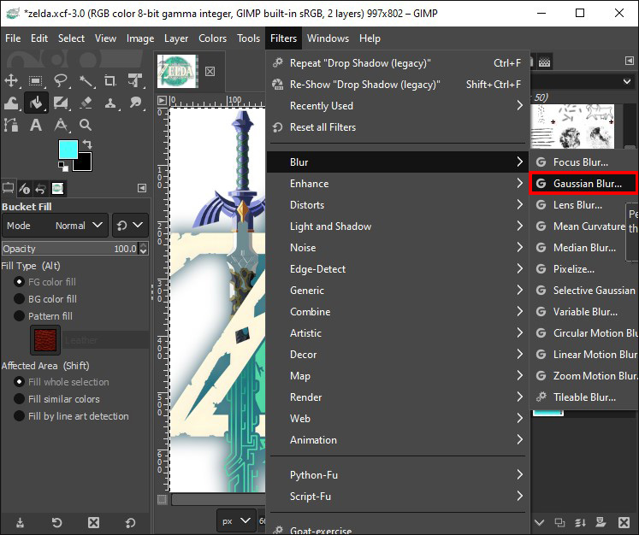Screen dimensions: 639x535
Task: Select FG color fill radio option
Action: pyautogui.click(x=19, y=282)
